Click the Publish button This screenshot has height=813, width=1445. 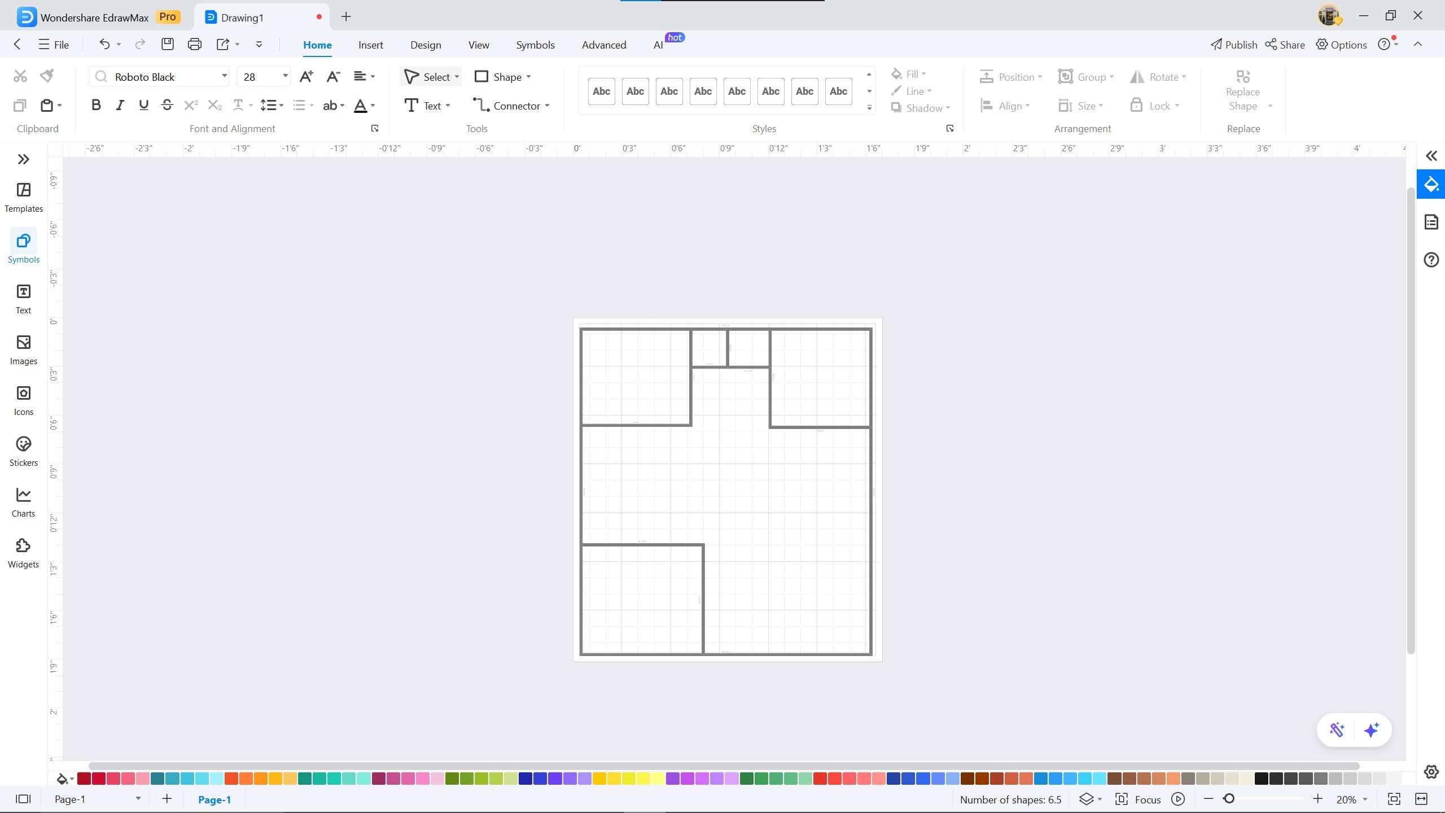pos(1233,45)
